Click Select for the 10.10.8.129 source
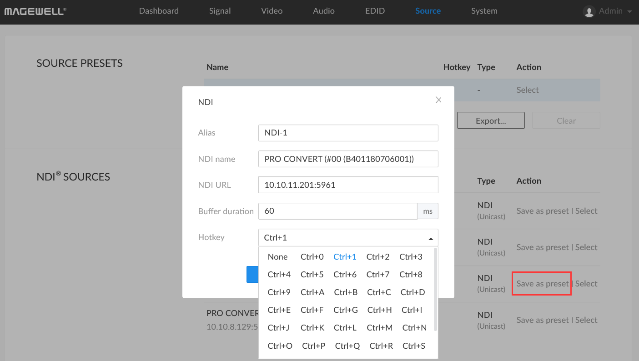Viewport: 639px width, 361px height. [586, 320]
